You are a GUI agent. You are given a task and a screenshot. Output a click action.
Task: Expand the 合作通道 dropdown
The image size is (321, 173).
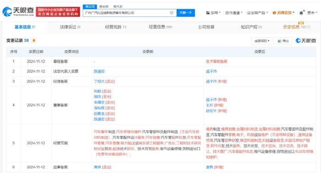(x=234, y=13)
